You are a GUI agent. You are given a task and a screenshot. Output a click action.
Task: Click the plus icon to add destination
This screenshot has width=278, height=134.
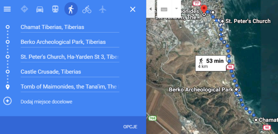tap(8, 101)
